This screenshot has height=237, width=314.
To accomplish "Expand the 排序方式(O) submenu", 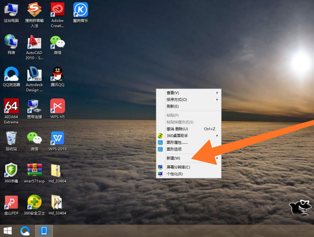I will [189, 100].
